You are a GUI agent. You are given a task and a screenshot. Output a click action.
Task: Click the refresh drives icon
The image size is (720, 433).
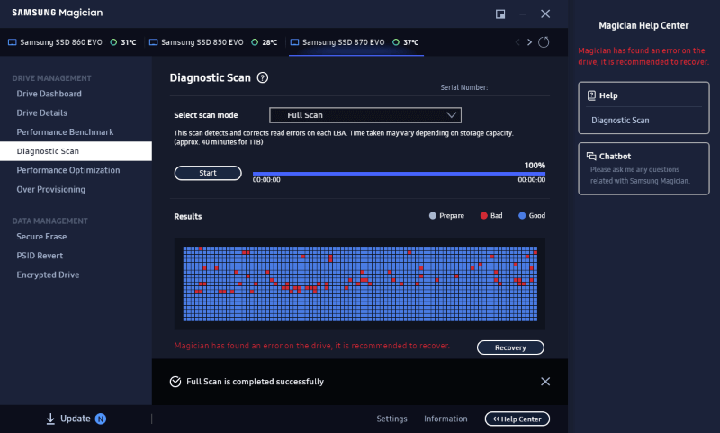coord(544,42)
